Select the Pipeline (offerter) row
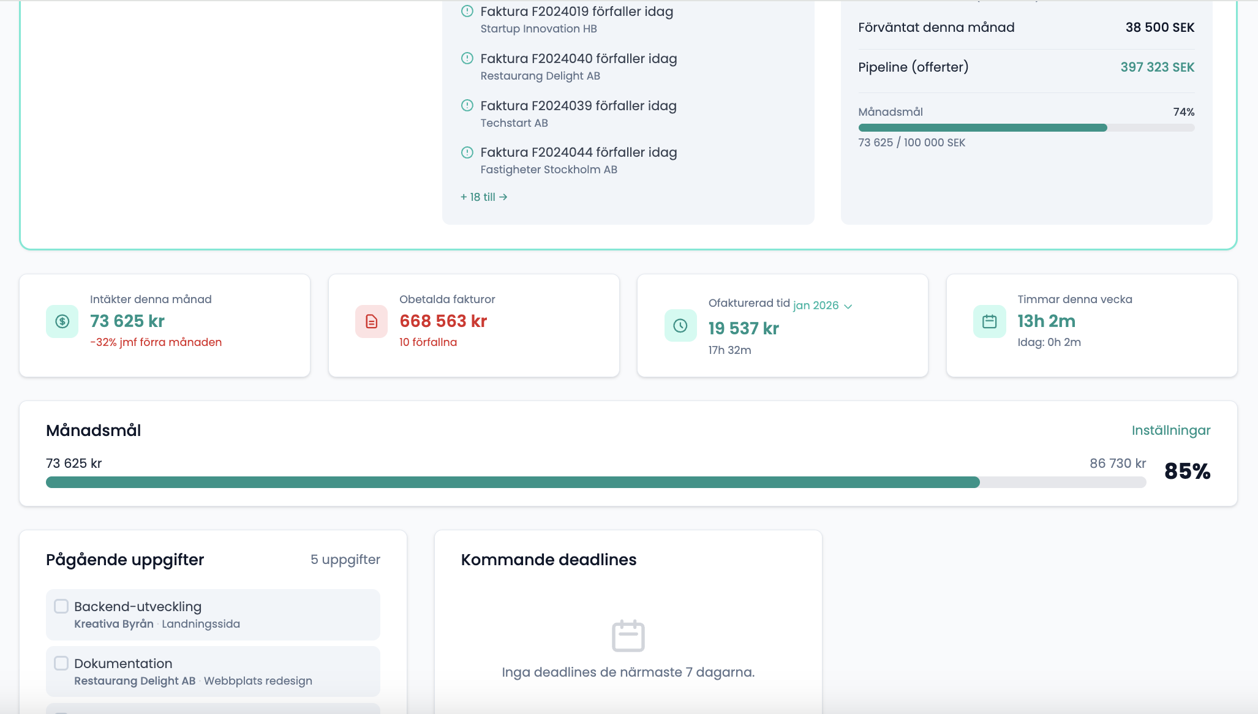 [x=1026, y=67]
